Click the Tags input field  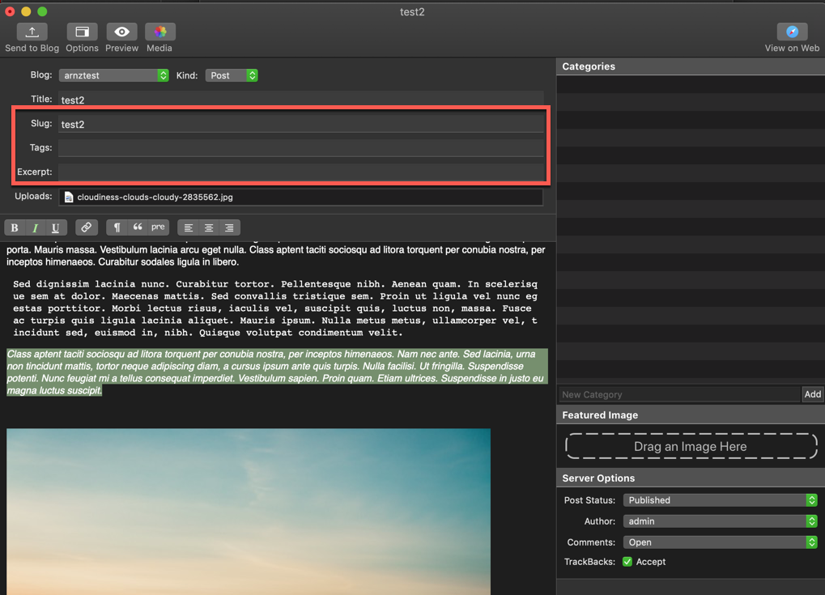point(300,148)
